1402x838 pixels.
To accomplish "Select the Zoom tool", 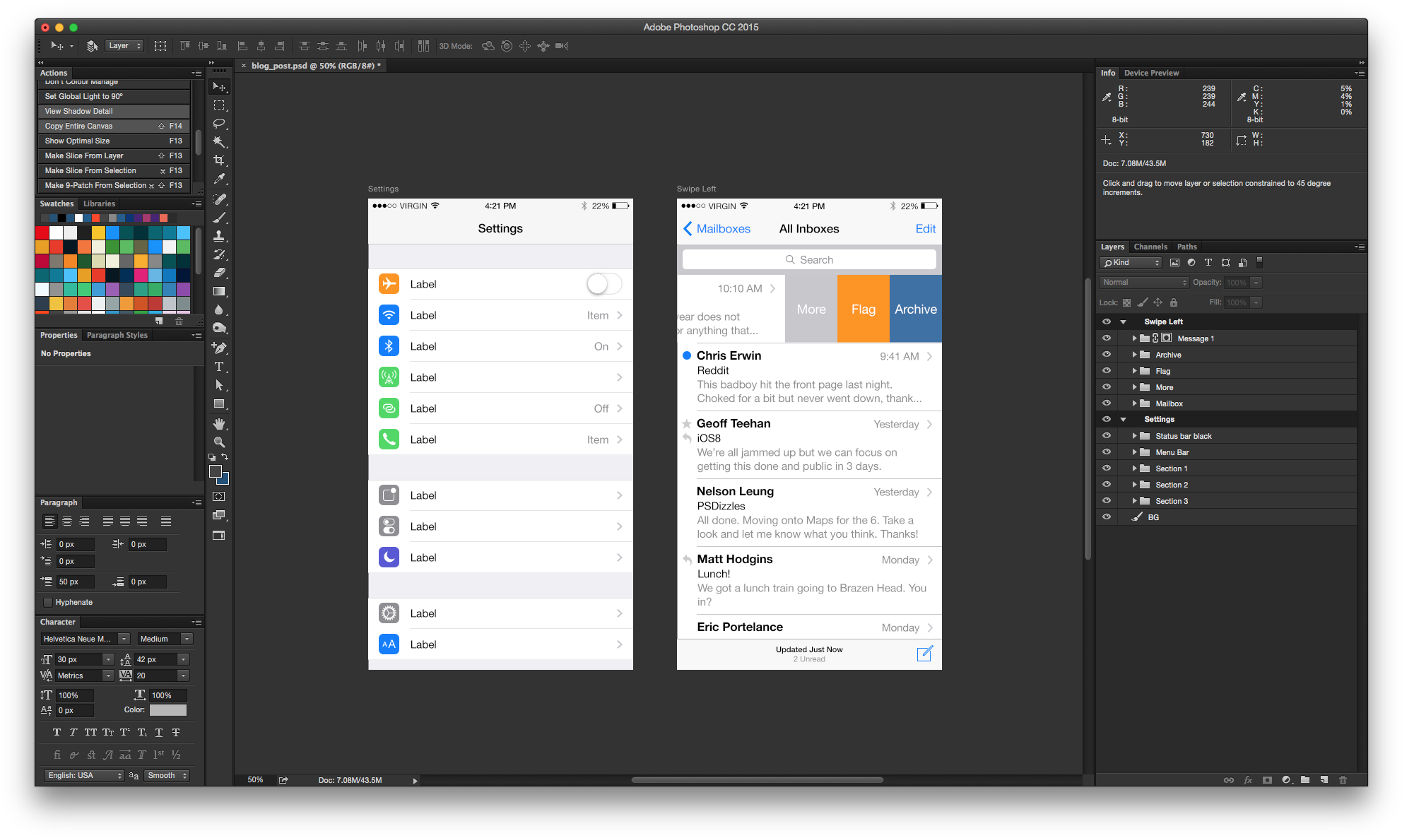I will (x=219, y=442).
